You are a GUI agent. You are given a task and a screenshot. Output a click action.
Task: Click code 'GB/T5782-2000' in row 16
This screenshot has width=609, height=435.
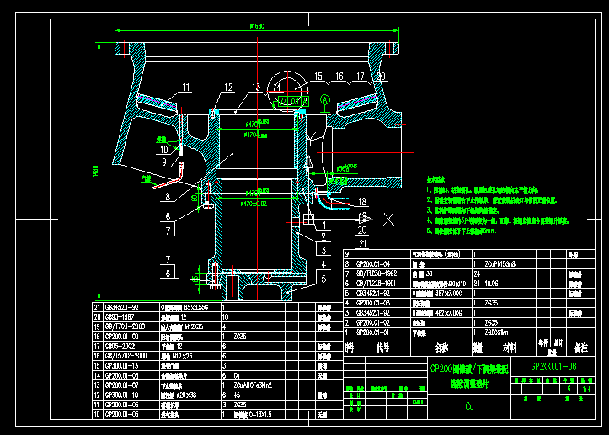click(126, 356)
